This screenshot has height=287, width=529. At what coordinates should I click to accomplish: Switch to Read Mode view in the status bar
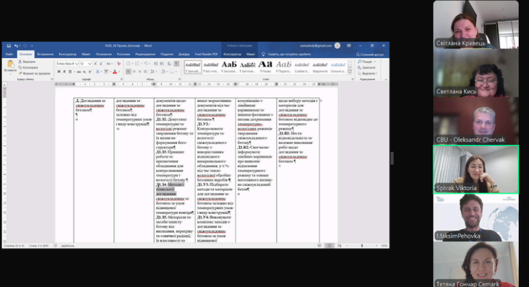tap(319, 246)
